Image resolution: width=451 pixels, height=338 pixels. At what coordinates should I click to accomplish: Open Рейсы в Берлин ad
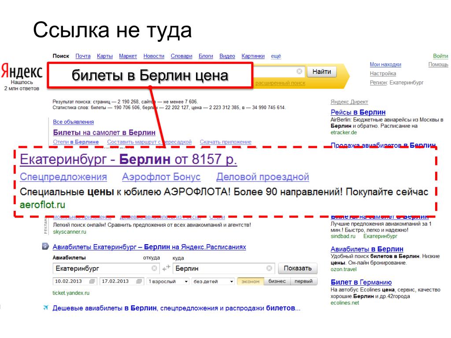coord(358,112)
